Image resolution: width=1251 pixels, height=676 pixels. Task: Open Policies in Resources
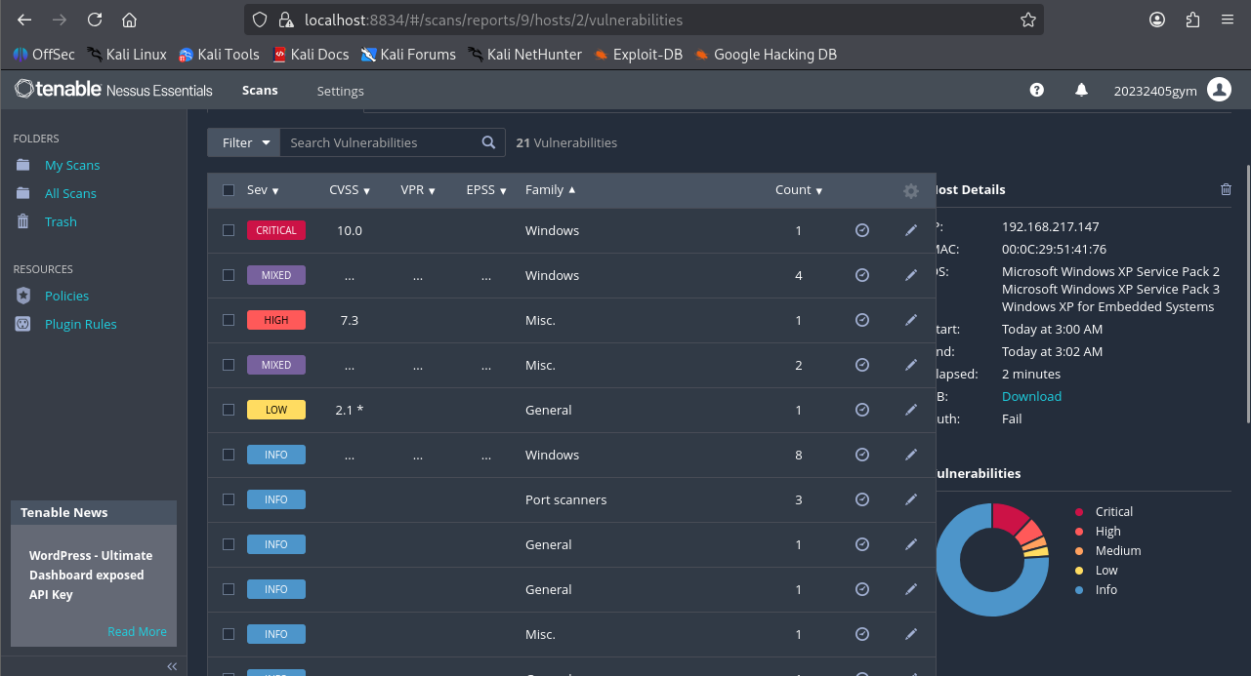coord(66,296)
